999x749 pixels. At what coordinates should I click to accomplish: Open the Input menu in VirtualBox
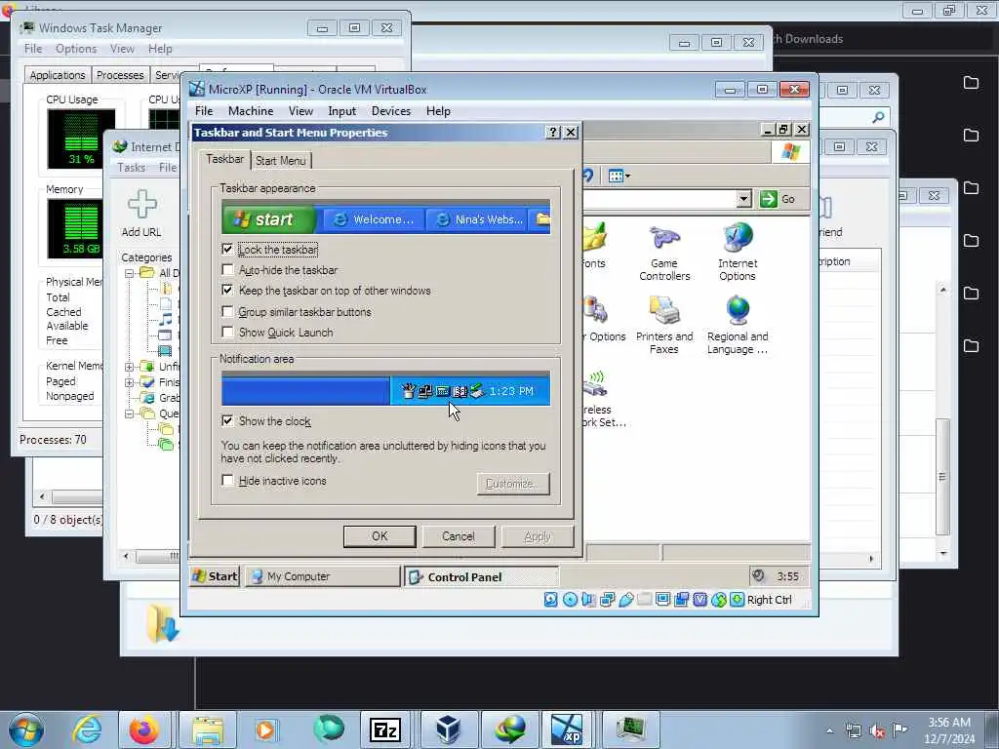[x=342, y=111]
